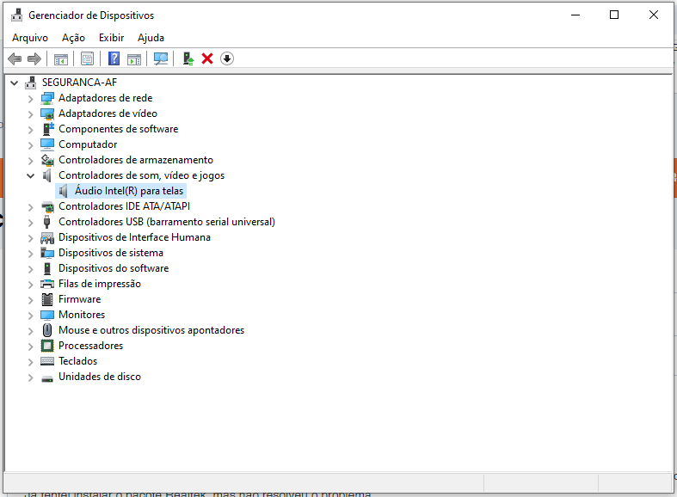
Task: Maximize the Gerenciador de Dispositivos window
Action: (614, 15)
